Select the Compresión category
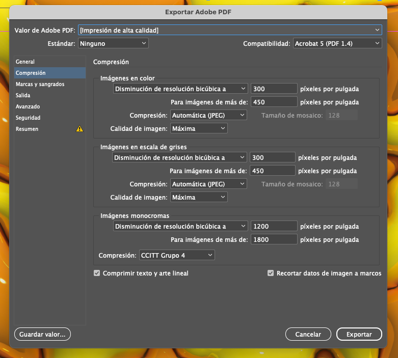Image resolution: width=398 pixels, height=358 pixels. 50,73
